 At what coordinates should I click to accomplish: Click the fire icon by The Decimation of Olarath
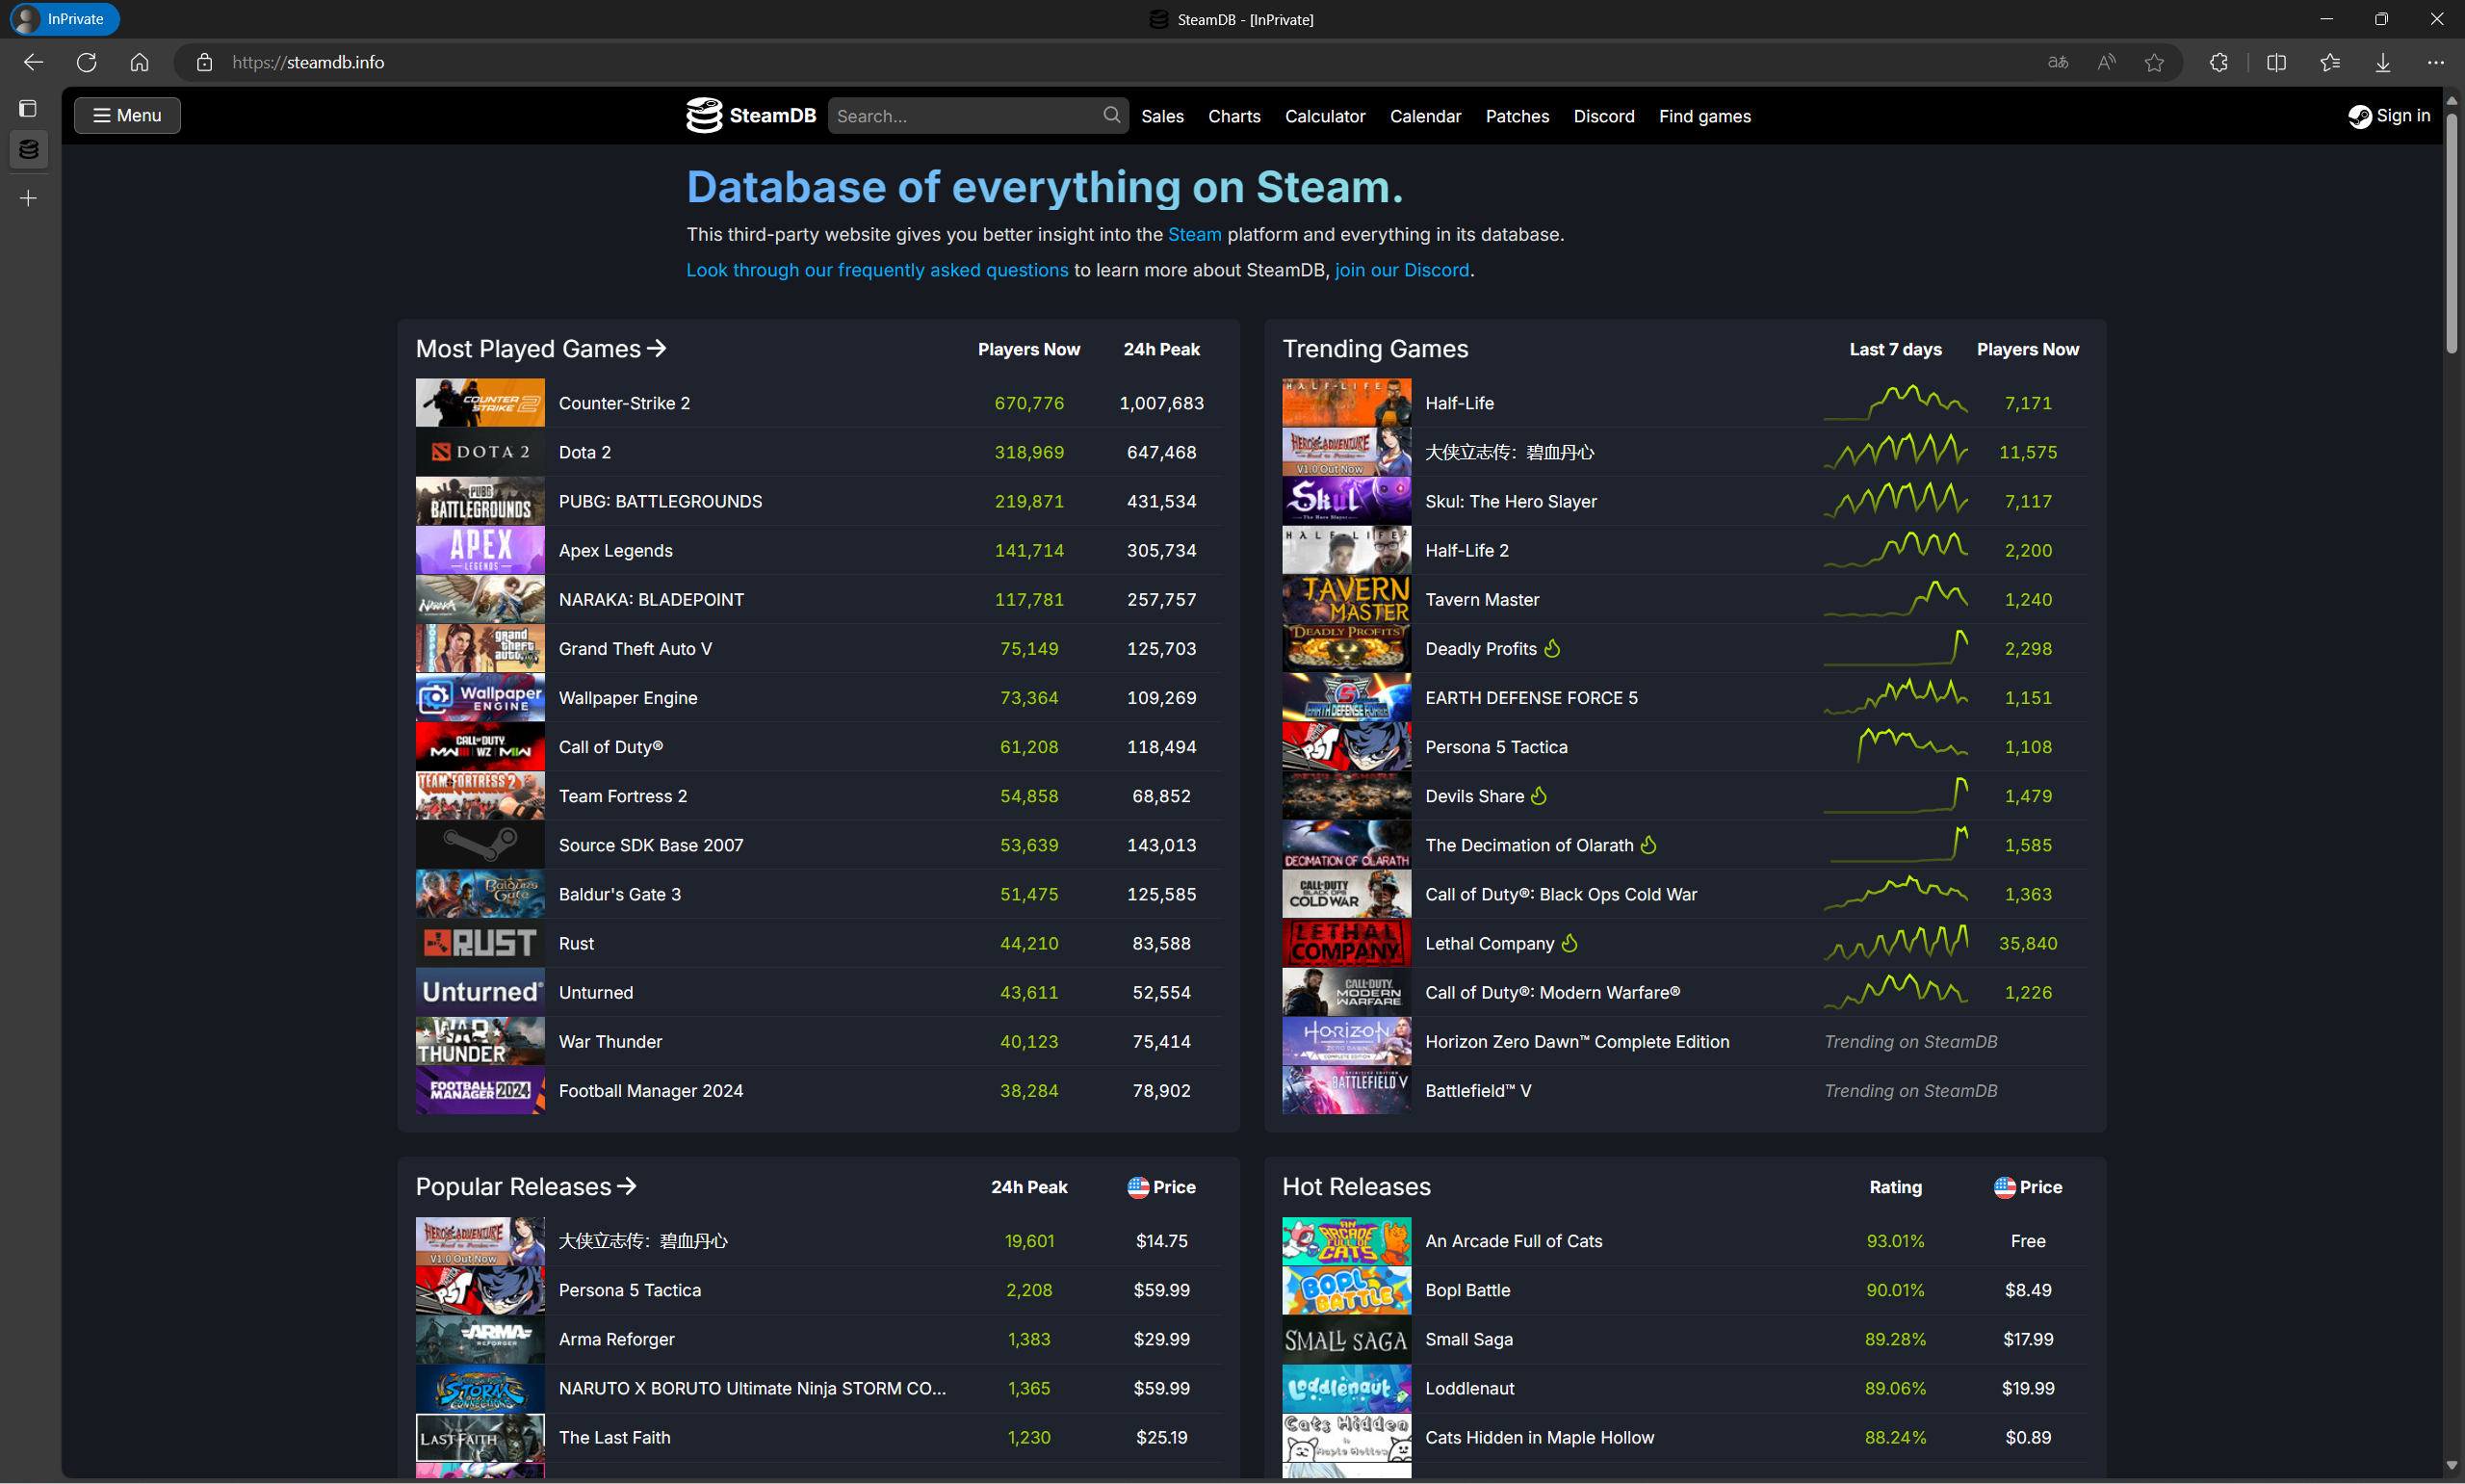coord(1649,844)
